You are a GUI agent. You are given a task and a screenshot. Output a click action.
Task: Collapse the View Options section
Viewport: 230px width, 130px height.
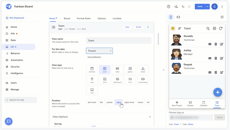click(150, 117)
